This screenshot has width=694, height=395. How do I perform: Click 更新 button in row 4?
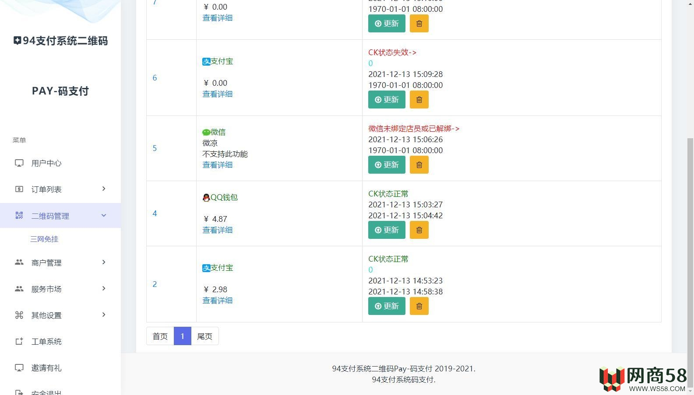[387, 230]
